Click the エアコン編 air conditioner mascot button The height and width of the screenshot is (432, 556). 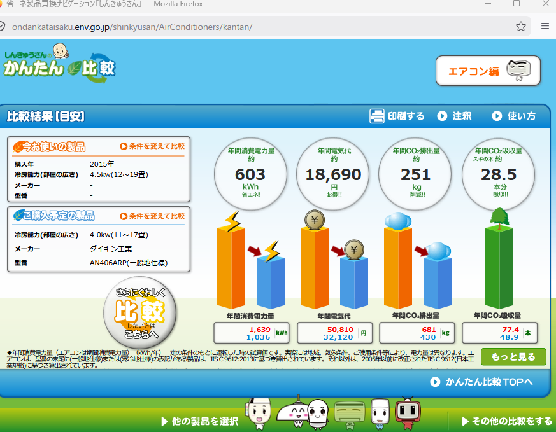click(x=488, y=71)
